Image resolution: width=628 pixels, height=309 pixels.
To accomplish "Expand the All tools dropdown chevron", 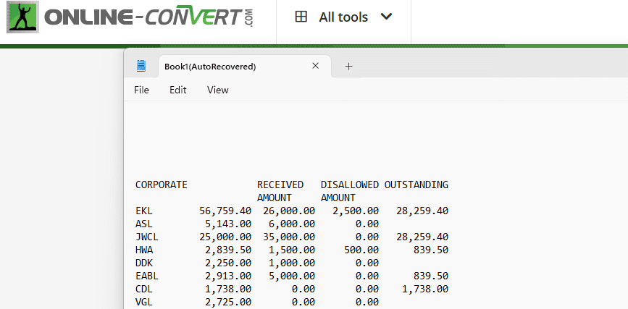I will pyautogui.click(x=386, y=17).
